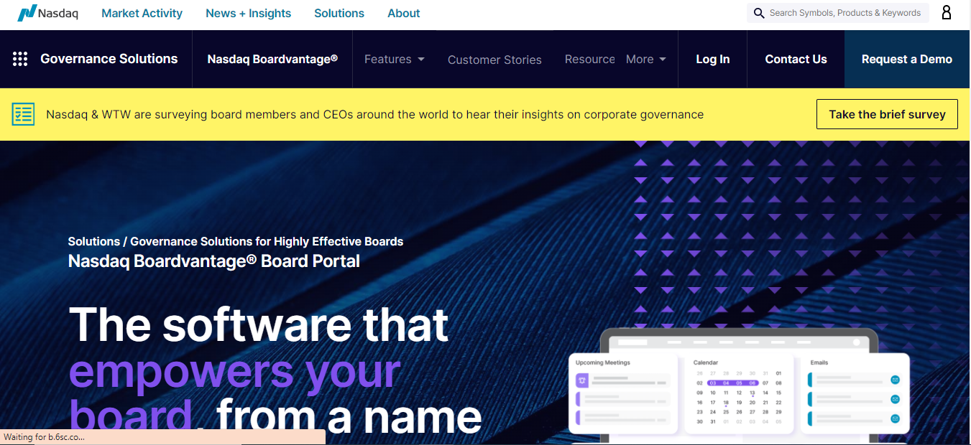Open Solutions top menu
Screen dimensions: 971x445
(x=339, y=13)
